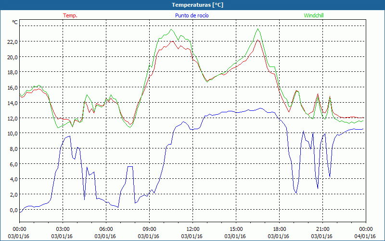The width and height of the screenshot is (385, 241).
Task: Click the 03/01/16 date under 21:00
Action: click(x=321, y=236)
